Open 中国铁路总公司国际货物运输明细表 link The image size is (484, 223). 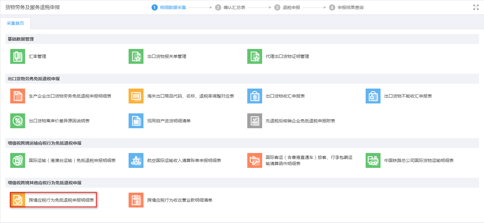[419, 160]
